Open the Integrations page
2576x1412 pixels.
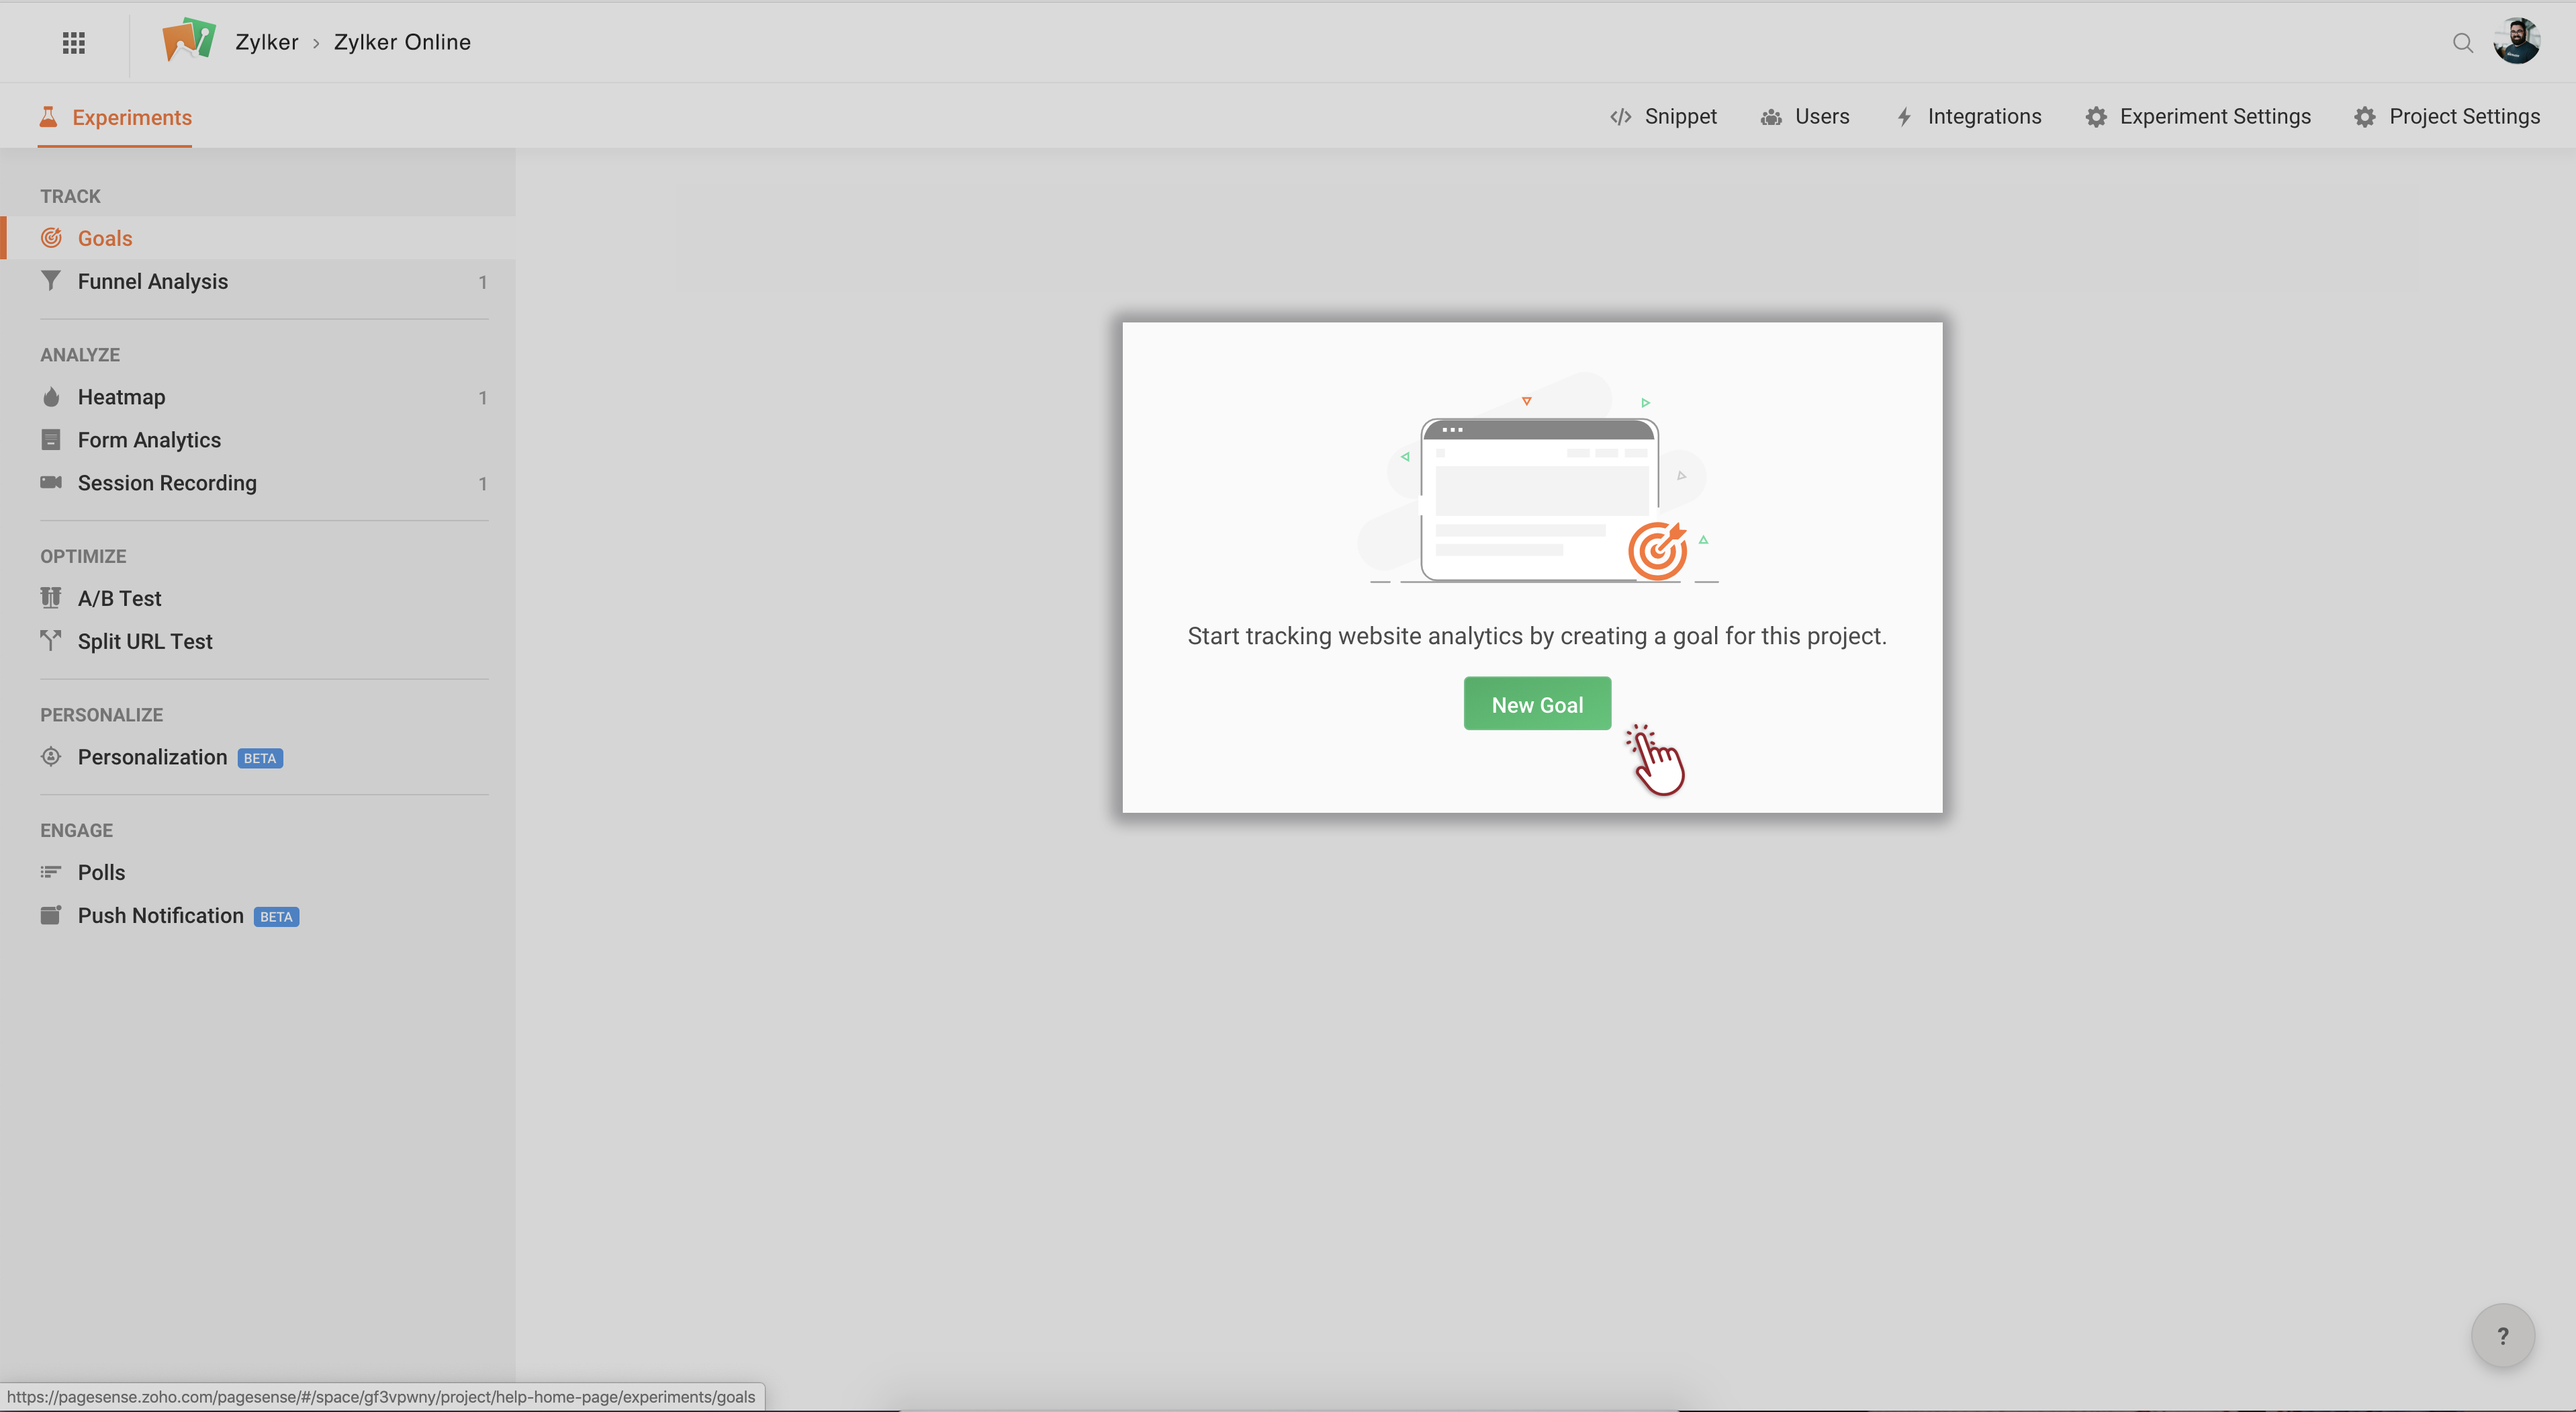tap(1968, 117)
